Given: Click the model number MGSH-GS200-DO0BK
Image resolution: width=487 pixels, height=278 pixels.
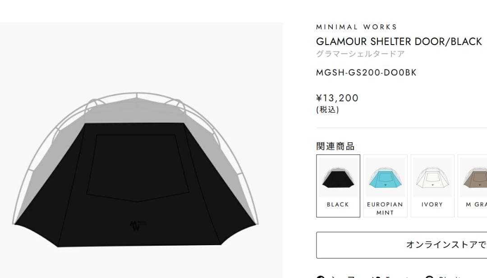Looking at the screenshot, I should 366,73.
